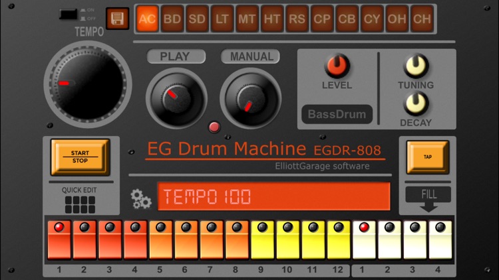Click the TEMPO 100 display
The image size is (499, 280).
(274, 196)
